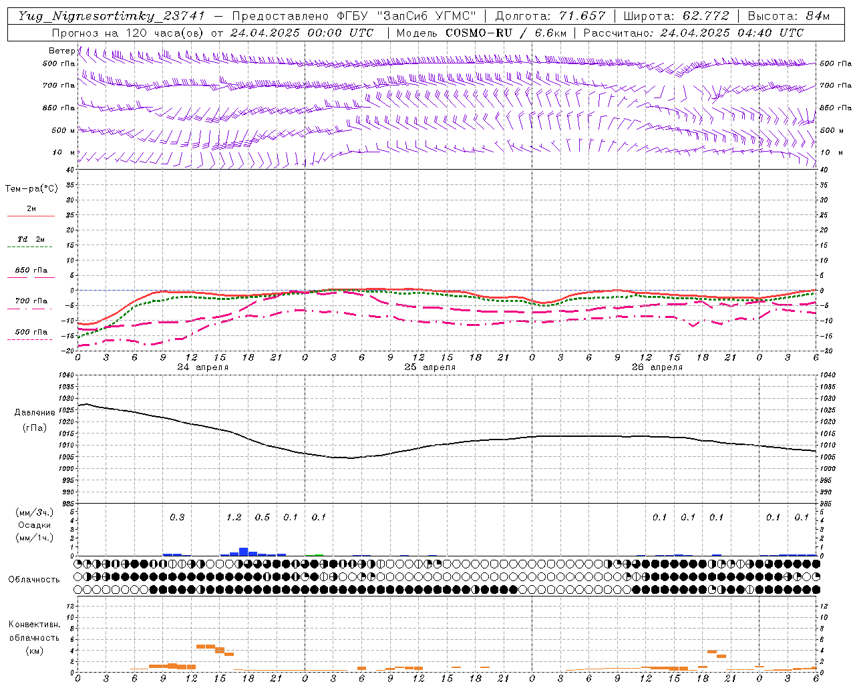Click the 'Облачность' cloudiness label

34,580
